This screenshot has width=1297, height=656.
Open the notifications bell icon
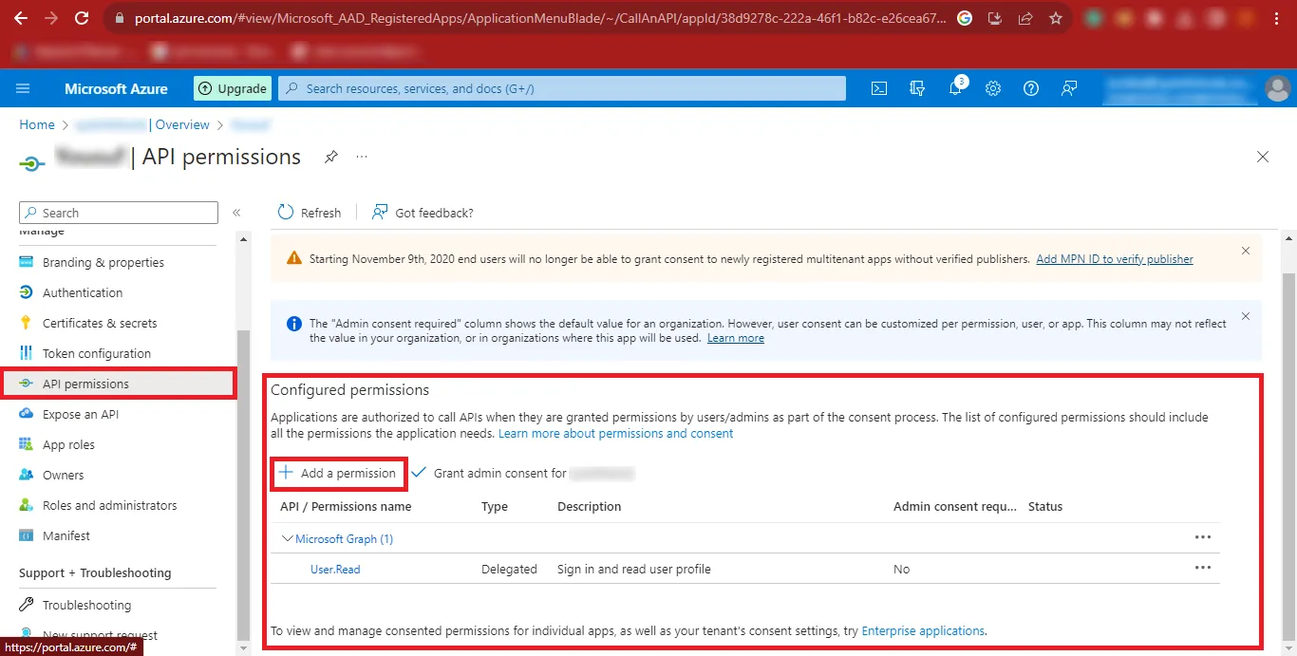click(x=955, y=88)
